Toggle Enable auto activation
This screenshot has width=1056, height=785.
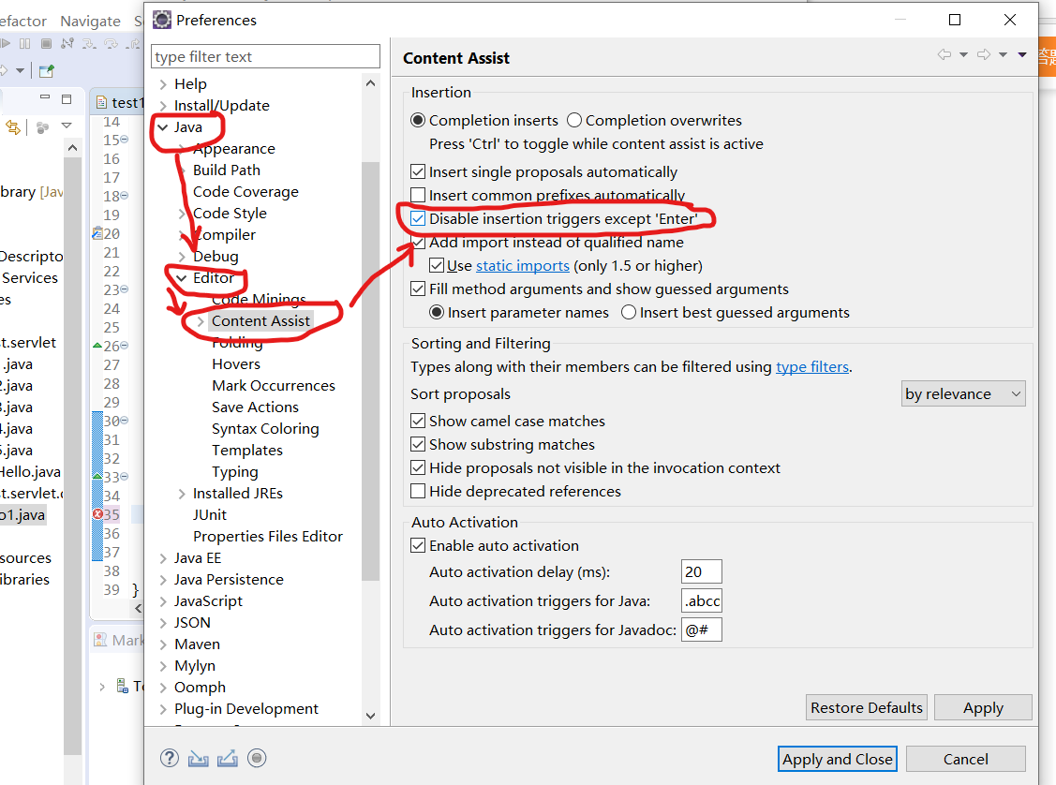pos(418,545)
